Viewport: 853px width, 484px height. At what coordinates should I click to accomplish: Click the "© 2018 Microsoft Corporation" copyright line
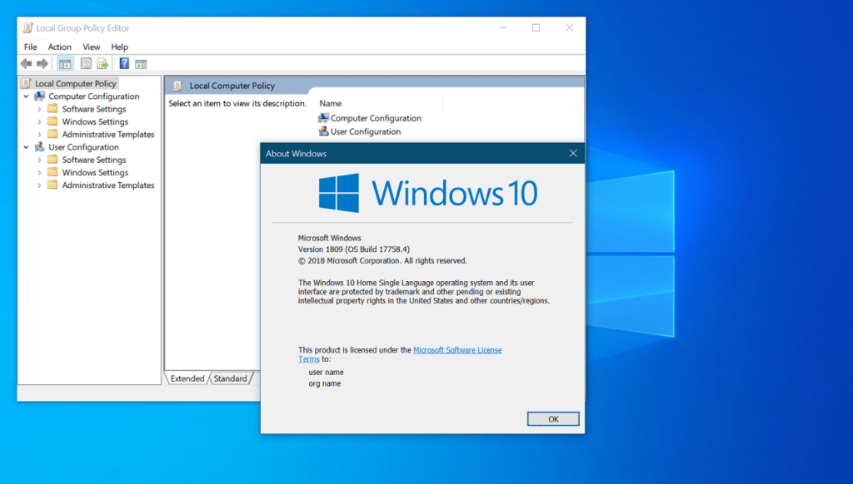tap(382, 261)
